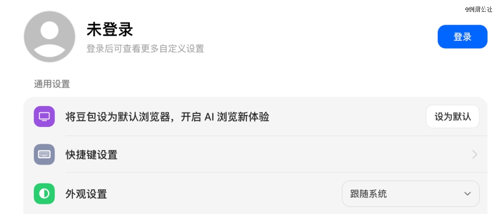Click the keyboard icon for 快捷键设置

pyautogui.click(x=45, y=154)
